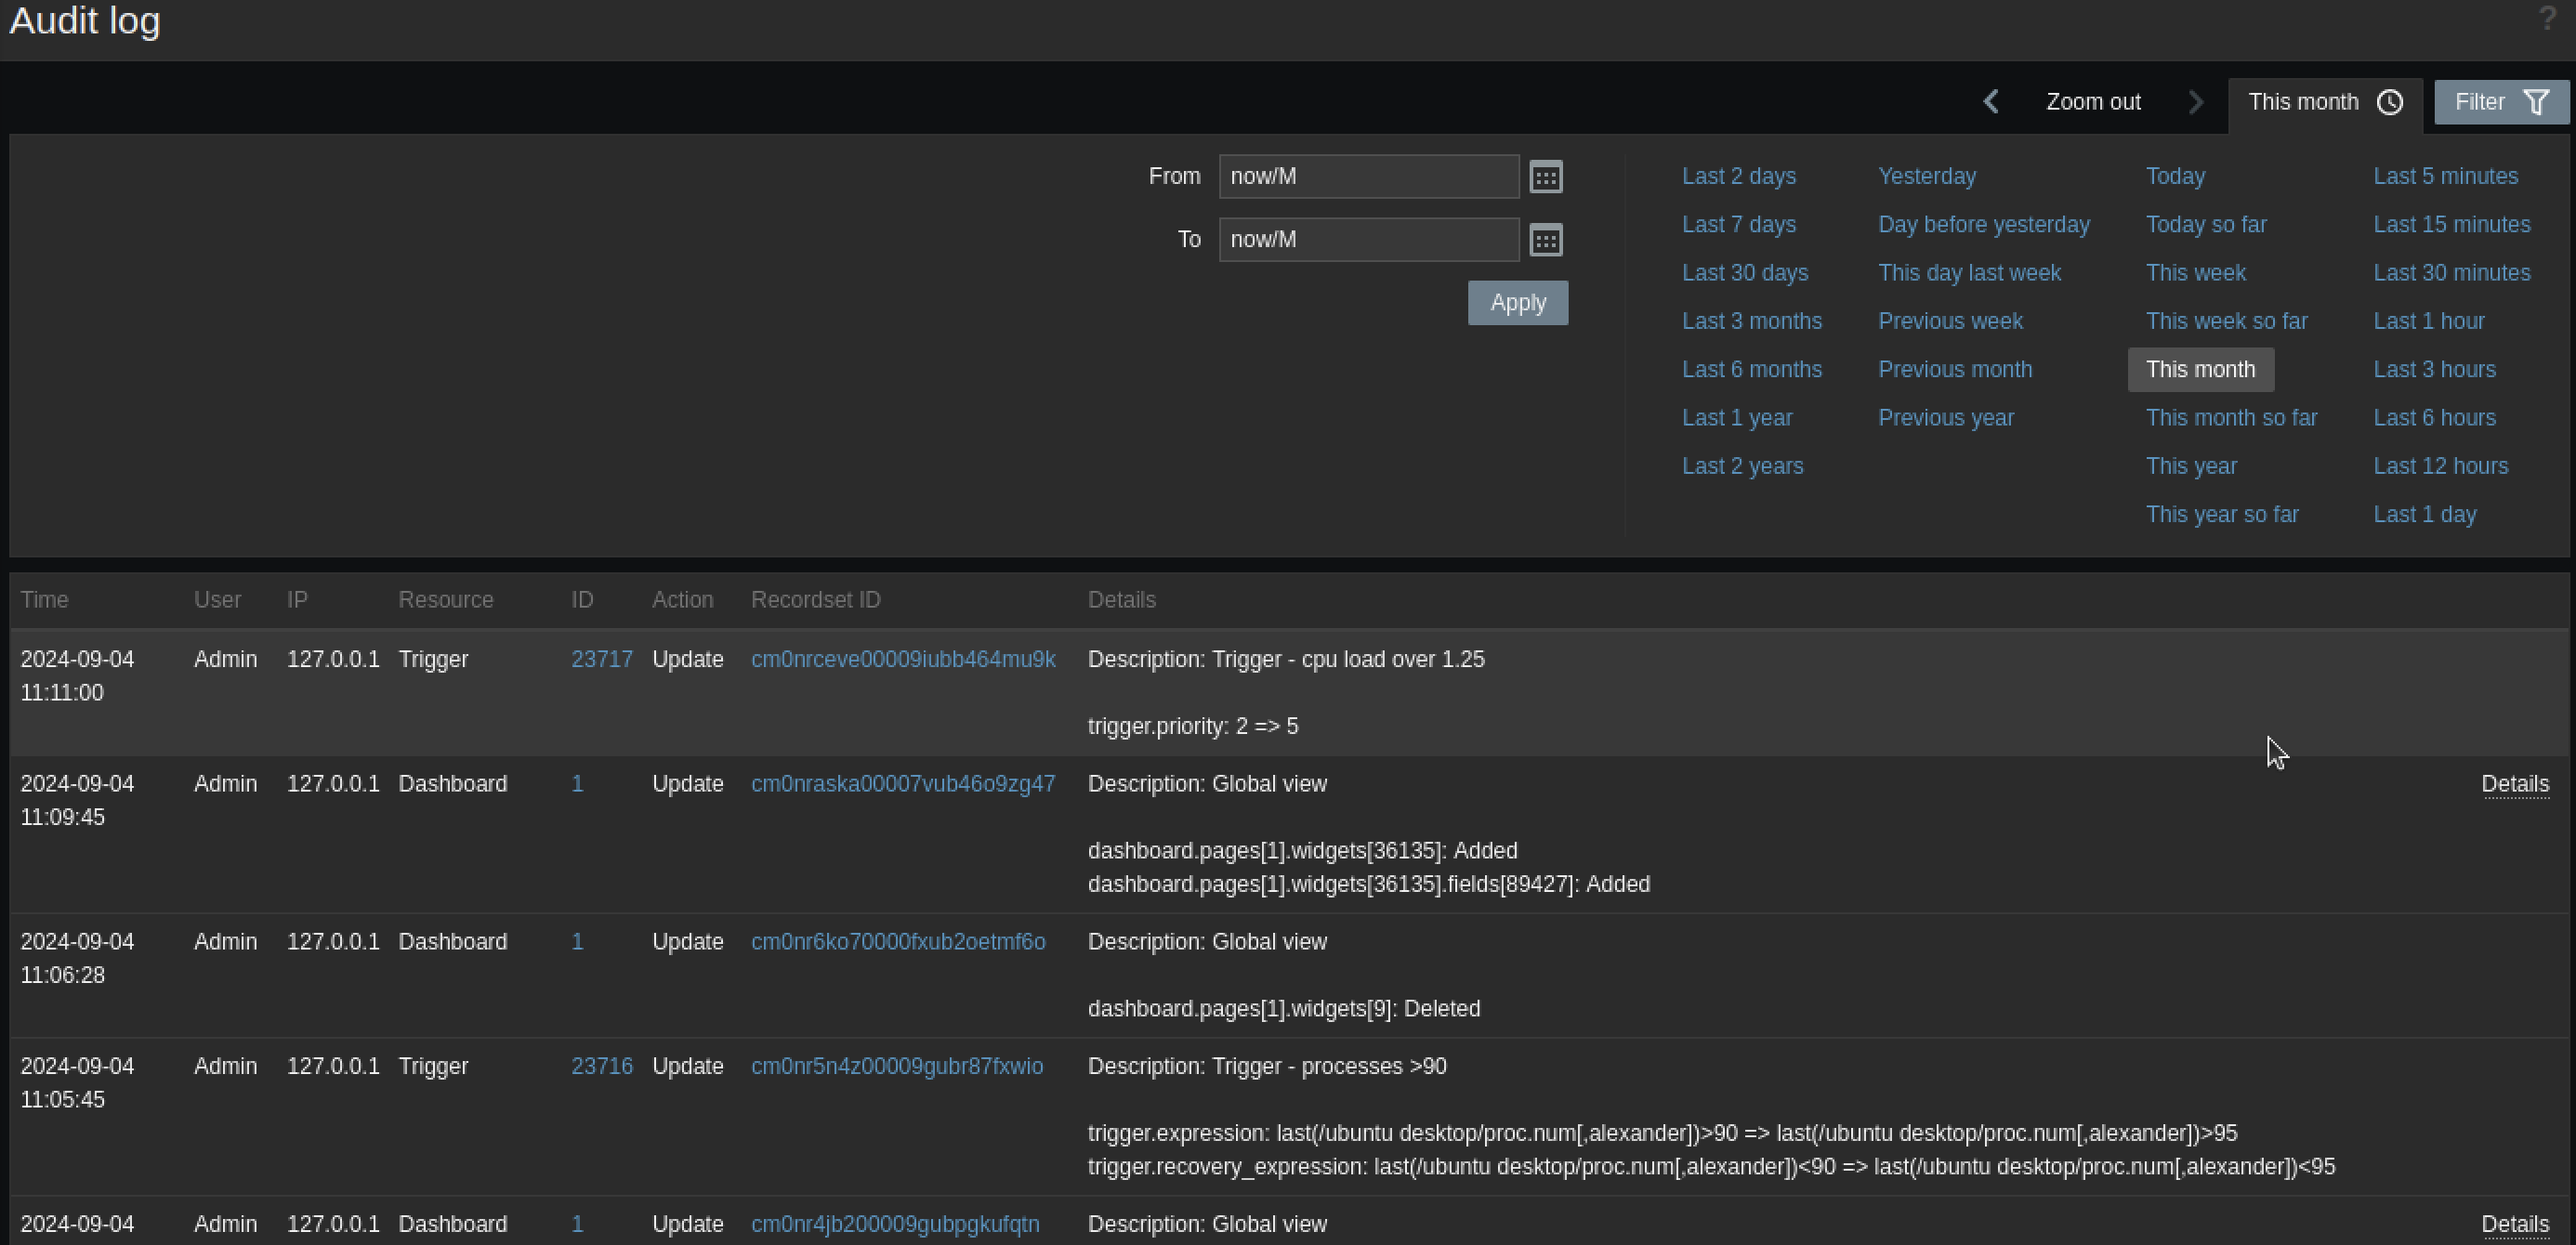
Task: Select Previous year range
Action: click(x=1945, y=418)
